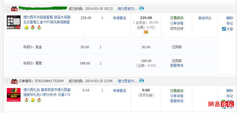Click 查看物流 in 阶段2 尾款 row

(x=177, y=66)
